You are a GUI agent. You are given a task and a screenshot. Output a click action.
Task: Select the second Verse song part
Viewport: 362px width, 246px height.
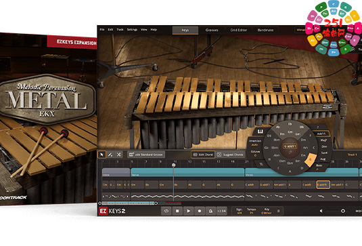click(x=302, y=173)
